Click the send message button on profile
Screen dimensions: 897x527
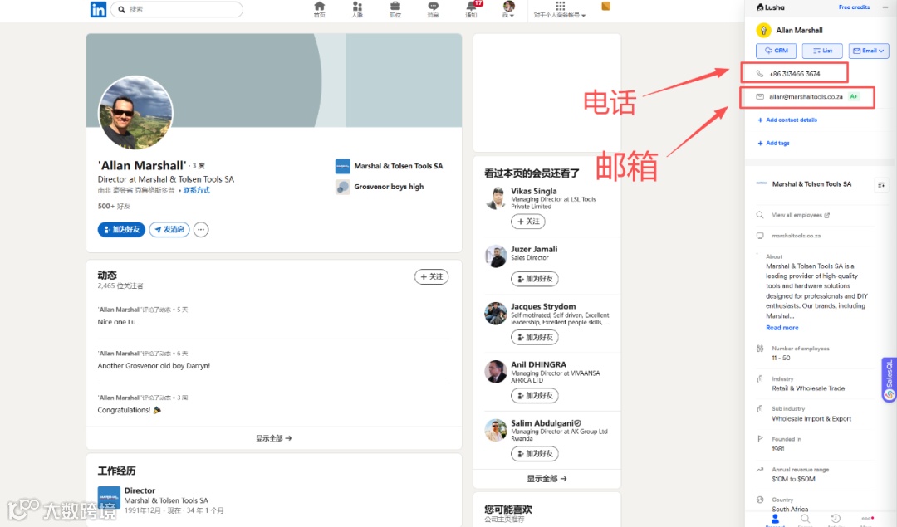(169, 230)
